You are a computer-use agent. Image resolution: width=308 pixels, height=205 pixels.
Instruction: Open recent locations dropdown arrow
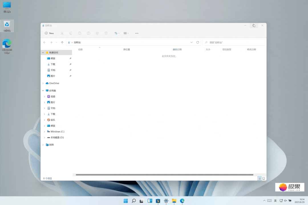click(56, 42)
